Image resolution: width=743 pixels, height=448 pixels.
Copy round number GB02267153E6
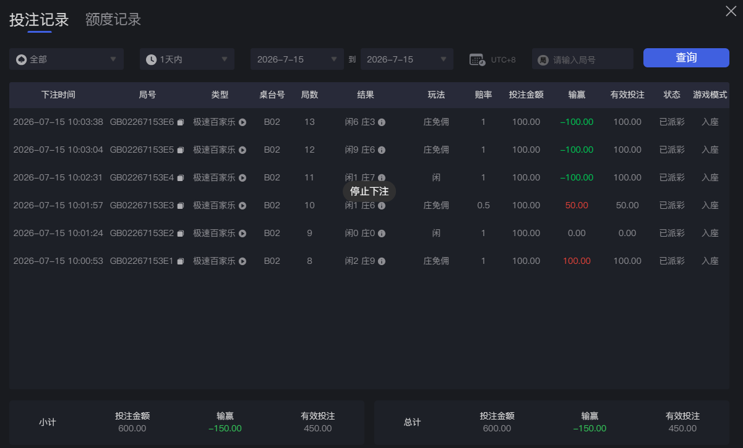[x=181, y=122]
